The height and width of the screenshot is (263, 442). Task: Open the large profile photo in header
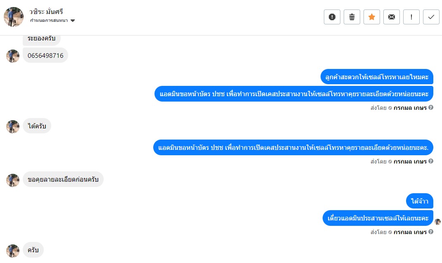click(x=14, y=17)
